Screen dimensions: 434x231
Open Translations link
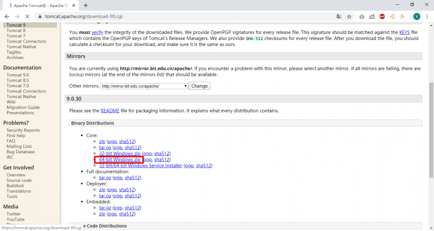pyautogui.click(x=19, y=191)
